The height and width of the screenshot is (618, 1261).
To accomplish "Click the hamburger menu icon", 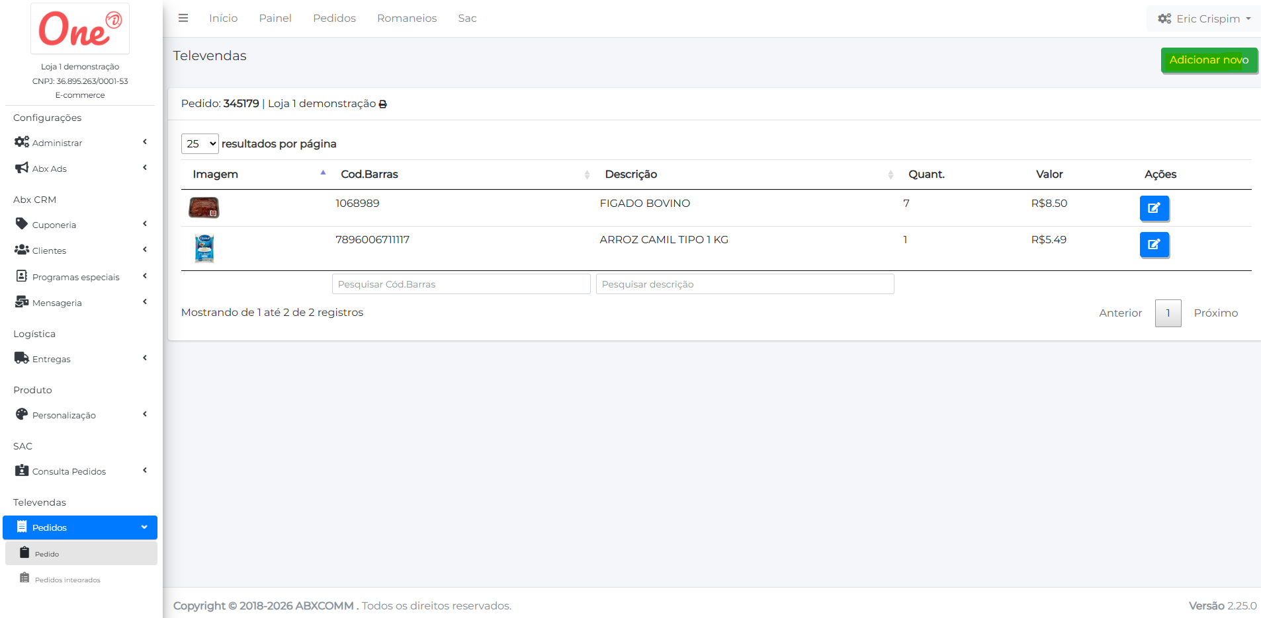I will pyautogui.click(x=183, y=19).
